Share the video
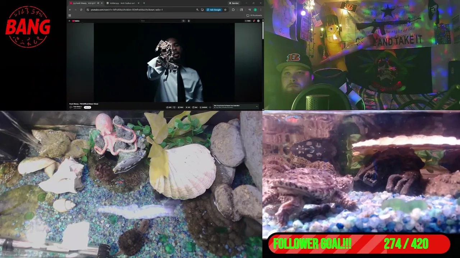The image size is (460, 258). click(181, 107)
